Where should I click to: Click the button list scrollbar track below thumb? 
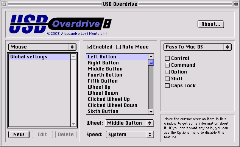(x=151, y=87)
